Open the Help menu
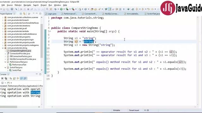 65,5
